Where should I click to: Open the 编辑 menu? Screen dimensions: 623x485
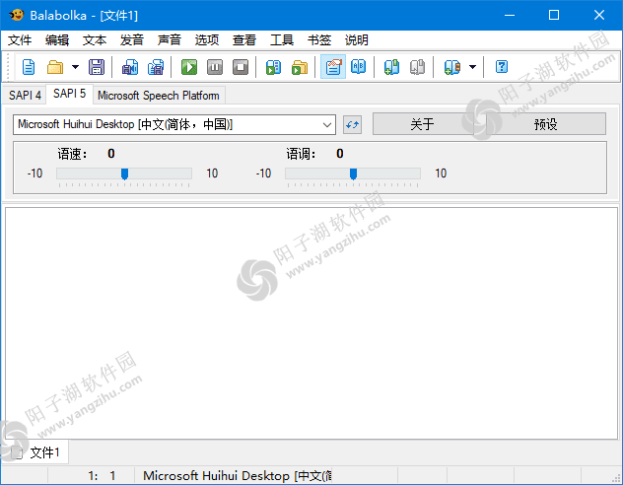(57, 40)
